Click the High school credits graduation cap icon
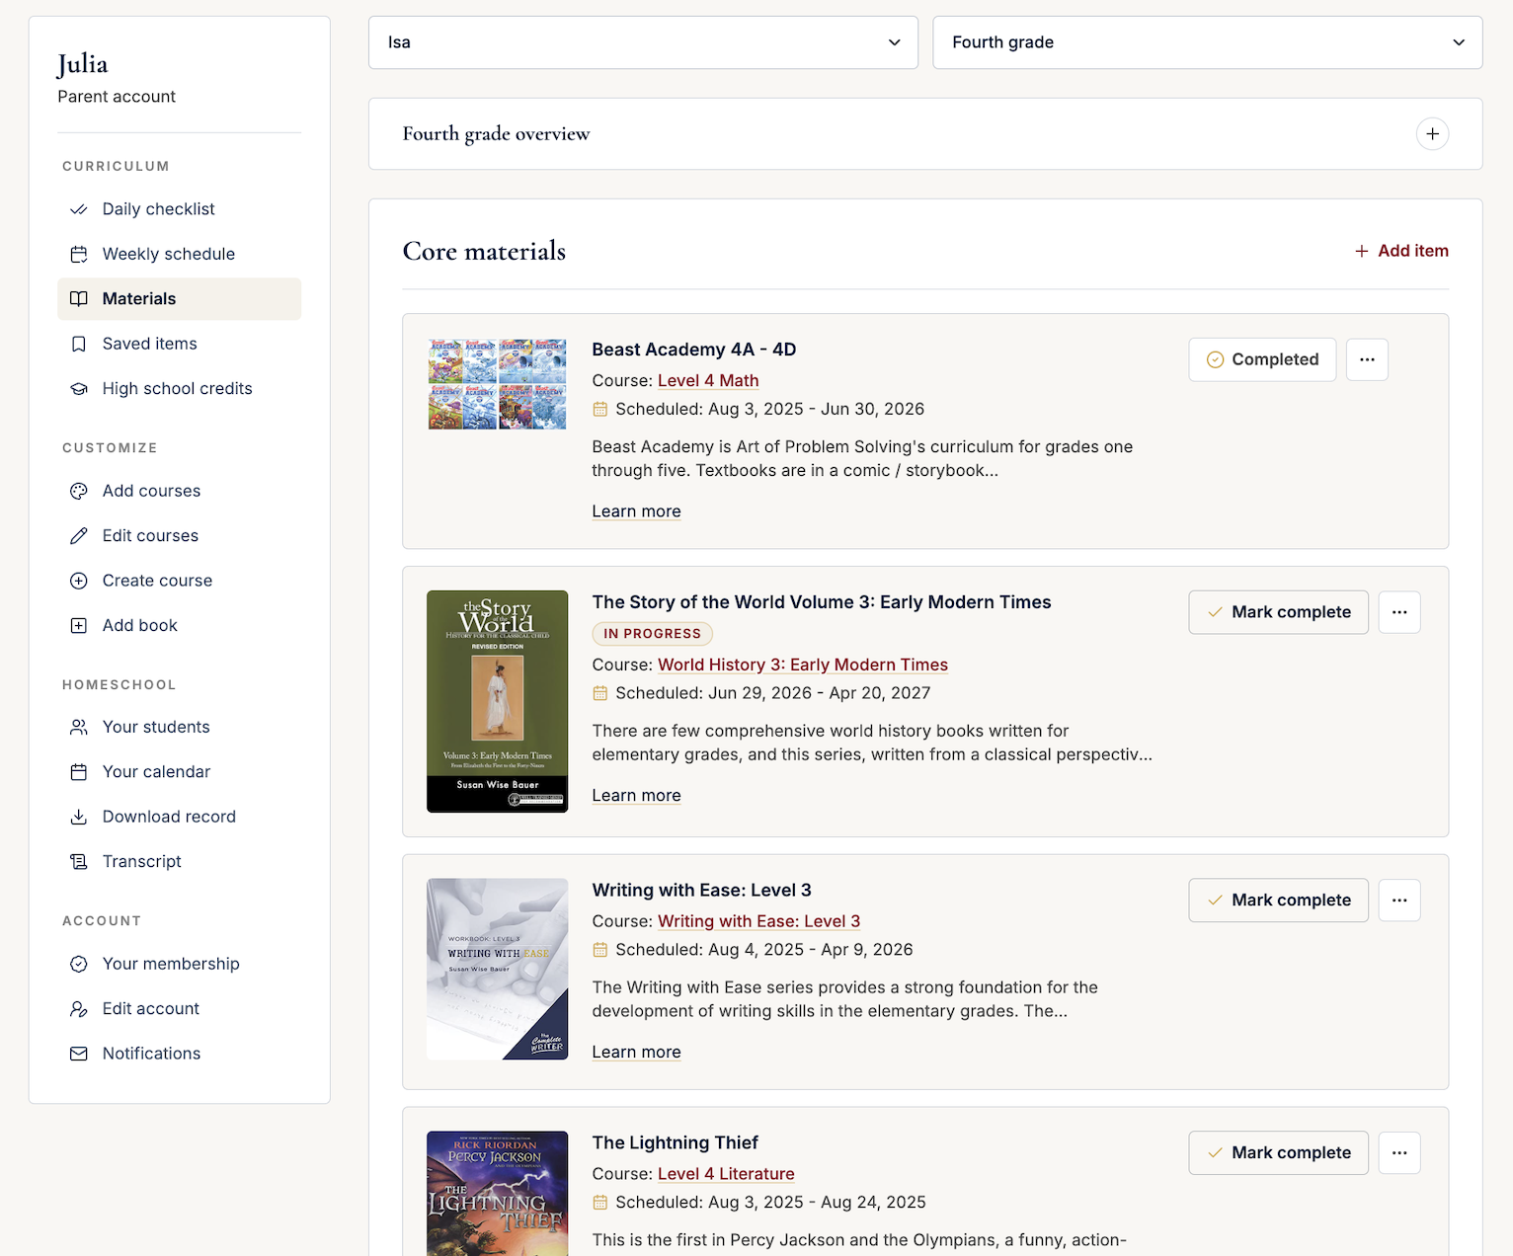The width and height of the screenshot is (1513, 1256). (79, 389)
